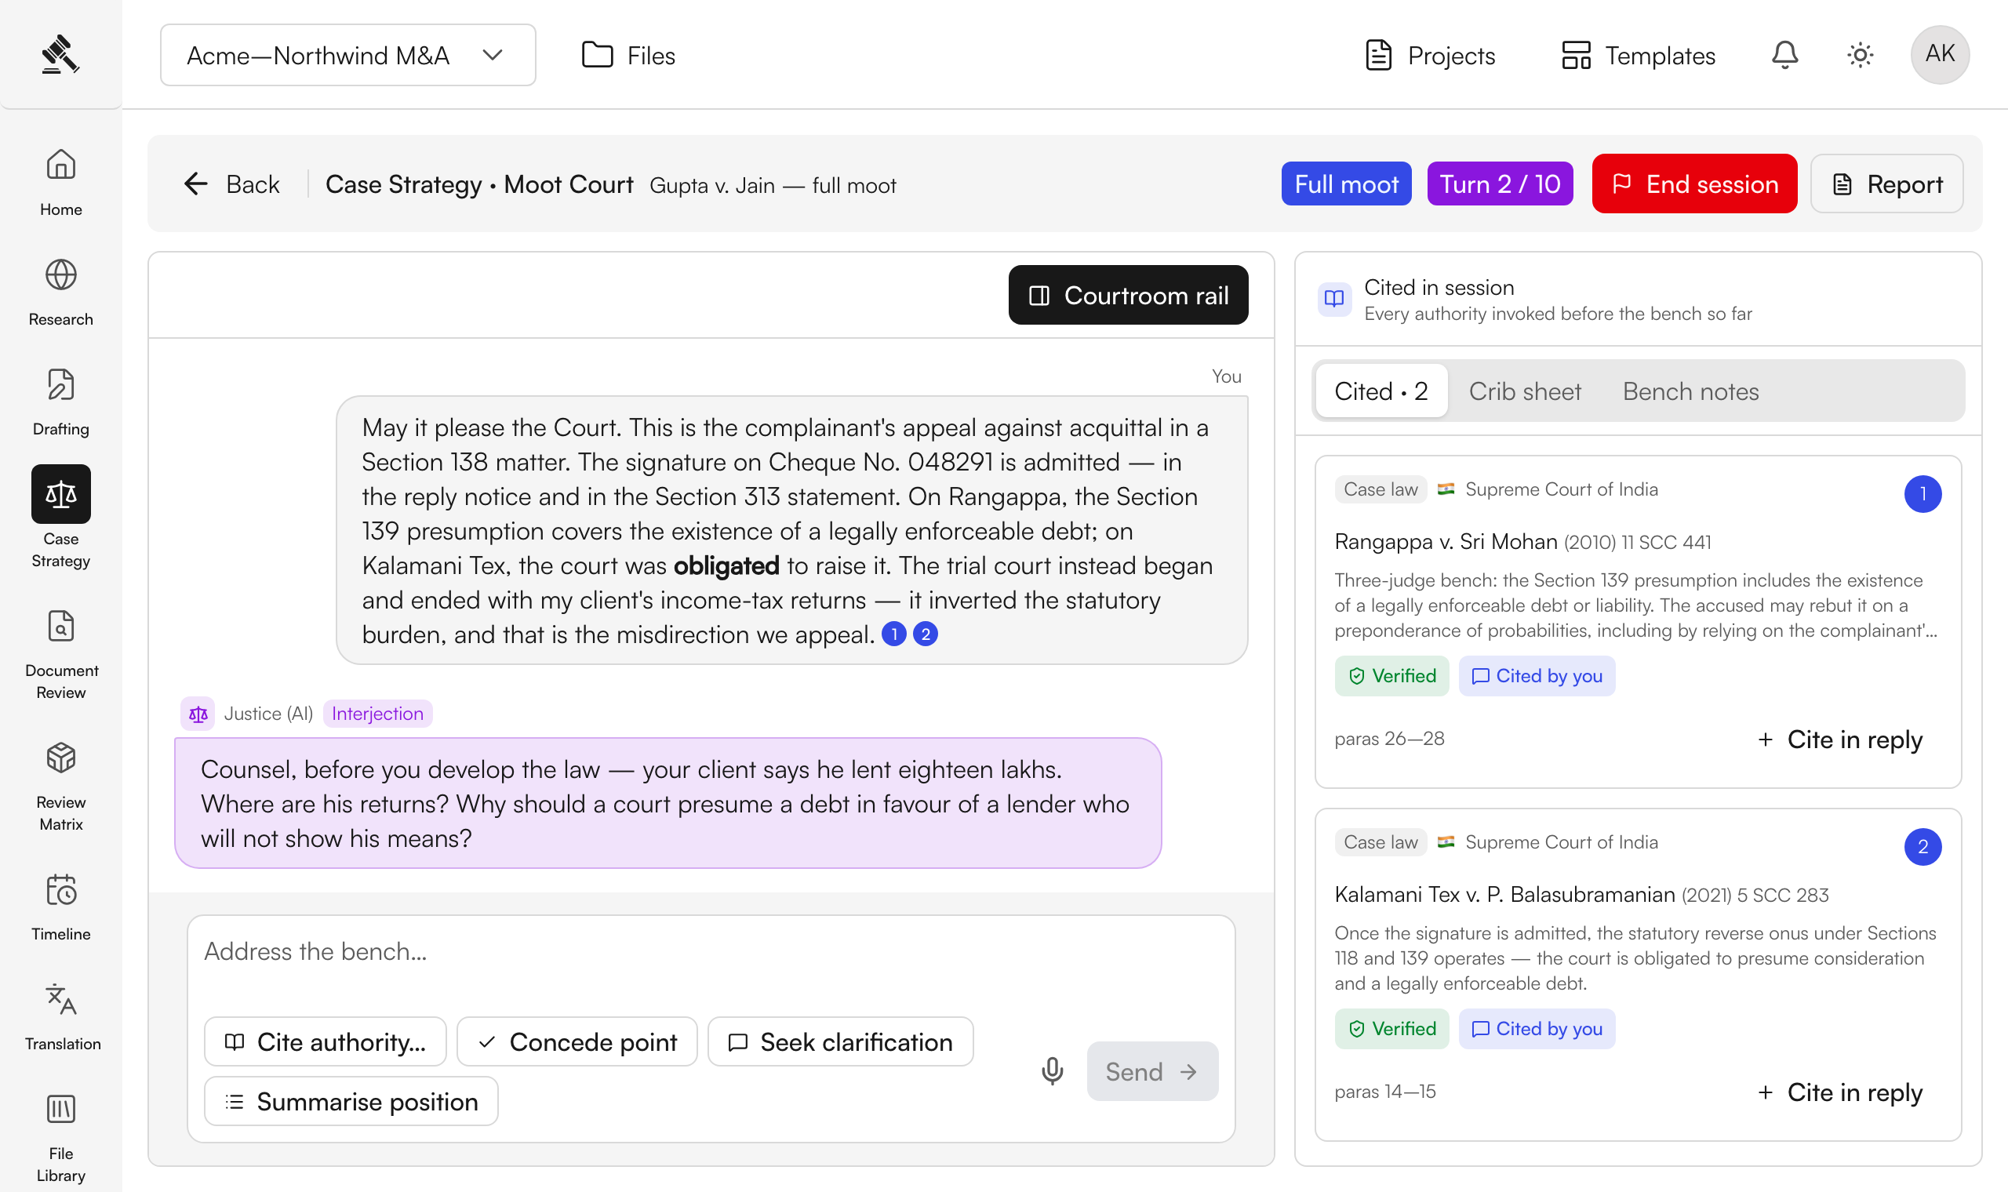The width and height of the screenshot is (2008, 1192).
Task: Click Summarise position quick action
Action: pyautogui.click(x=351, y=1101)
